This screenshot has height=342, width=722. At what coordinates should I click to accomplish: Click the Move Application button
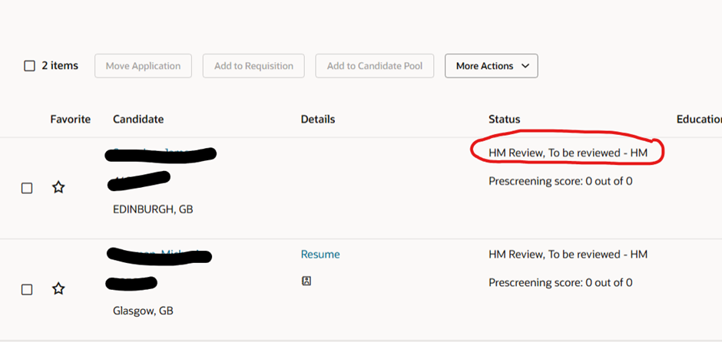point(143,66)
